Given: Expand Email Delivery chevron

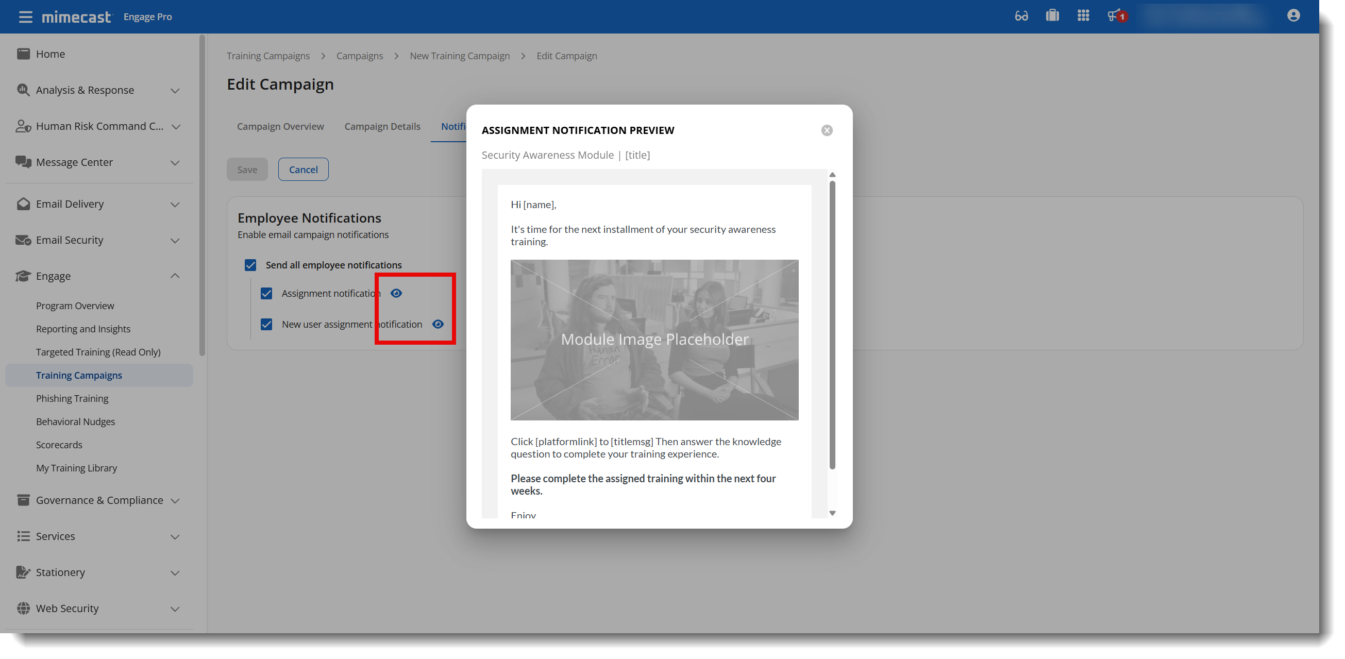Looking at the screenshot, I should 175,204.
